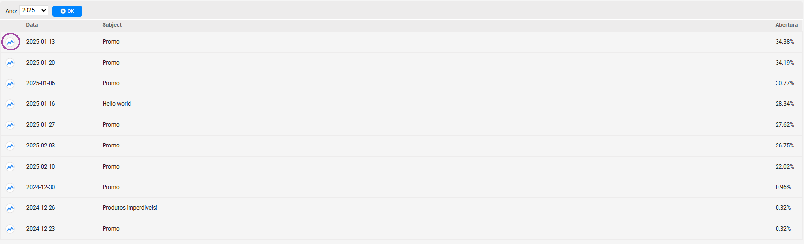Open stats chart icon for 2025-02-03 campaign

pyautogui.click(x=10, y=146)
